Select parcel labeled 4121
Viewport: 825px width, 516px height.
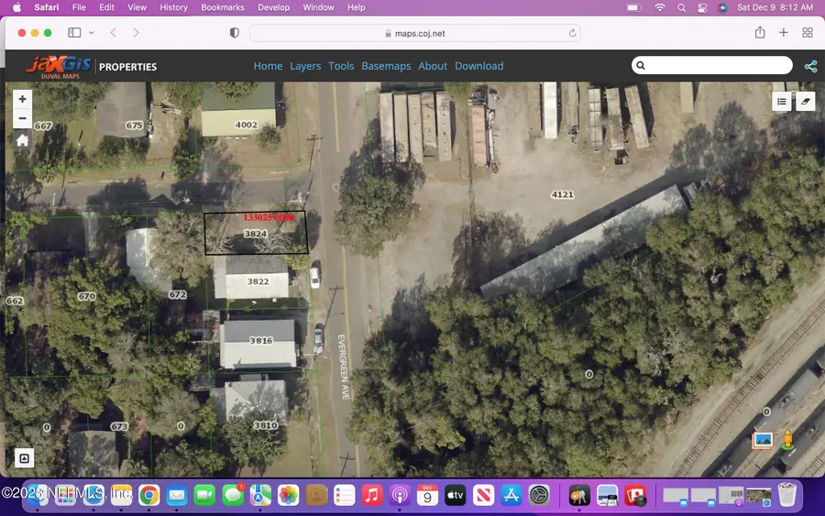pyautogui.click(x=562, y=194)
